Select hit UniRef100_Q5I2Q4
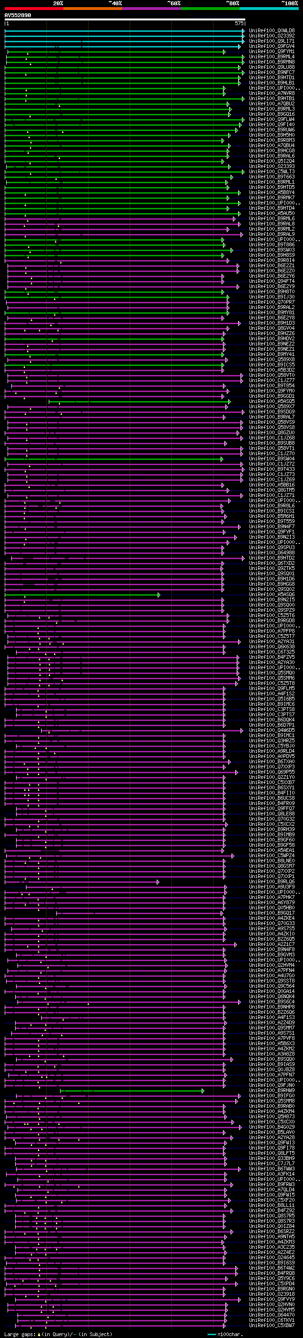 point(272,161)
